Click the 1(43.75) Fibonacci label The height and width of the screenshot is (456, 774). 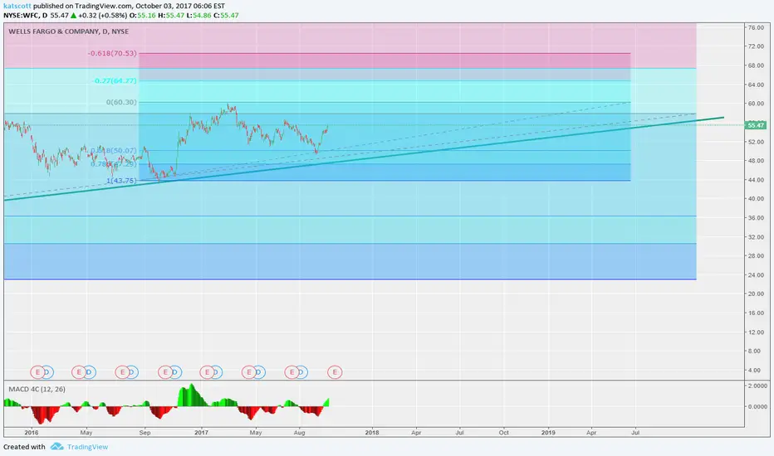coord(121,181)
